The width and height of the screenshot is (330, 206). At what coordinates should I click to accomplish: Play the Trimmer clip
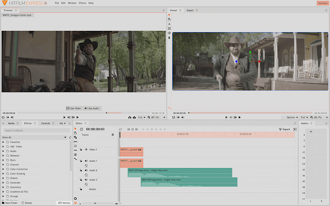click(x=78, y=117)
